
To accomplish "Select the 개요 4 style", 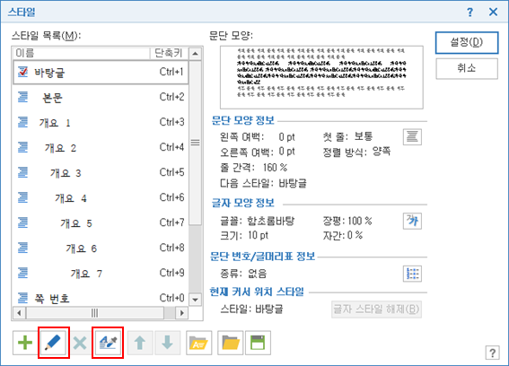I will coord(101,198).
